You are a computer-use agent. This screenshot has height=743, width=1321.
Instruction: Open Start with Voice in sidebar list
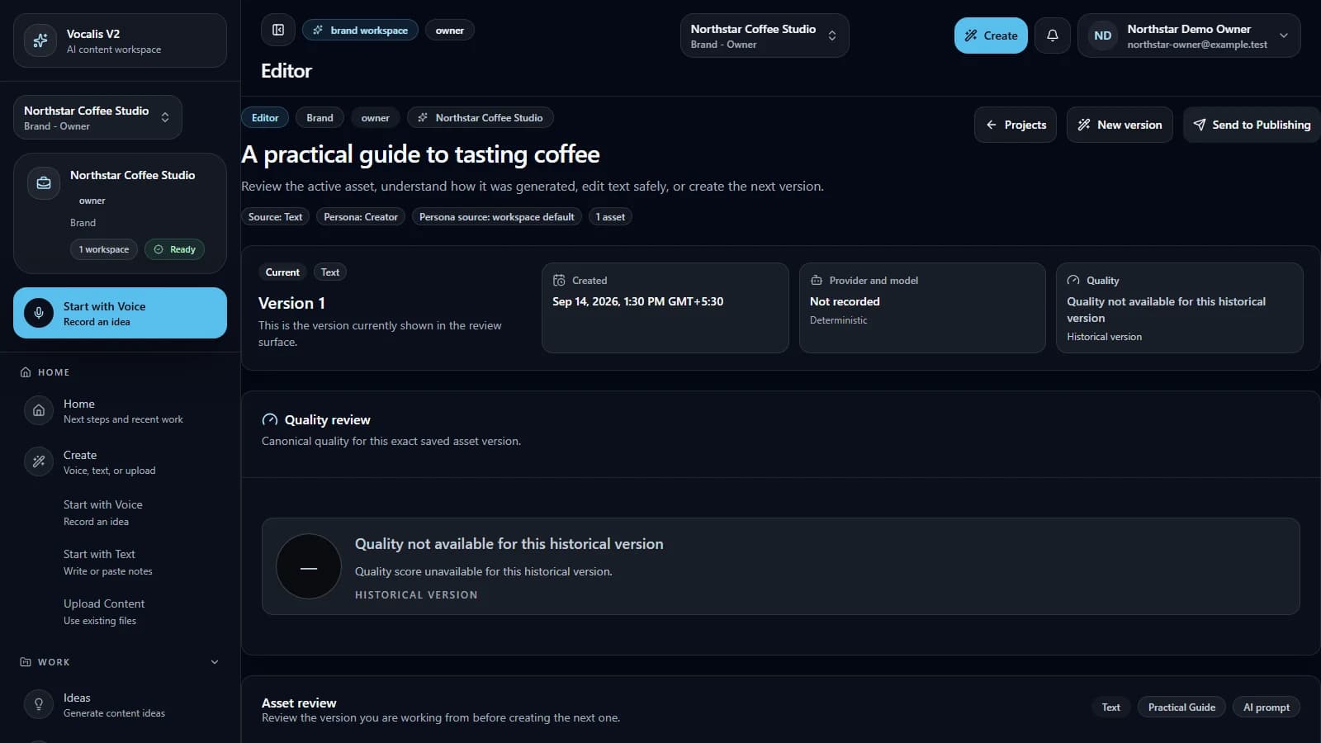point(120,512)
